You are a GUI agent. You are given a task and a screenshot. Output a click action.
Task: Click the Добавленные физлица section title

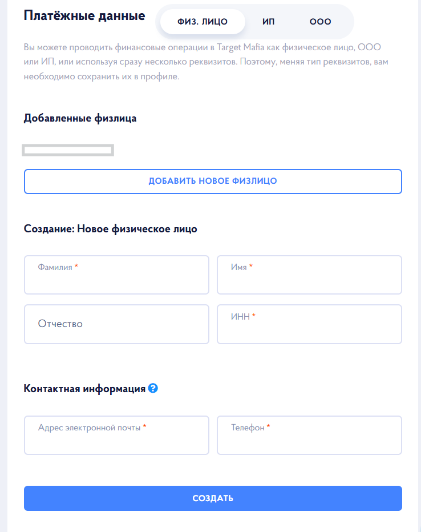[x=80, y=118]
